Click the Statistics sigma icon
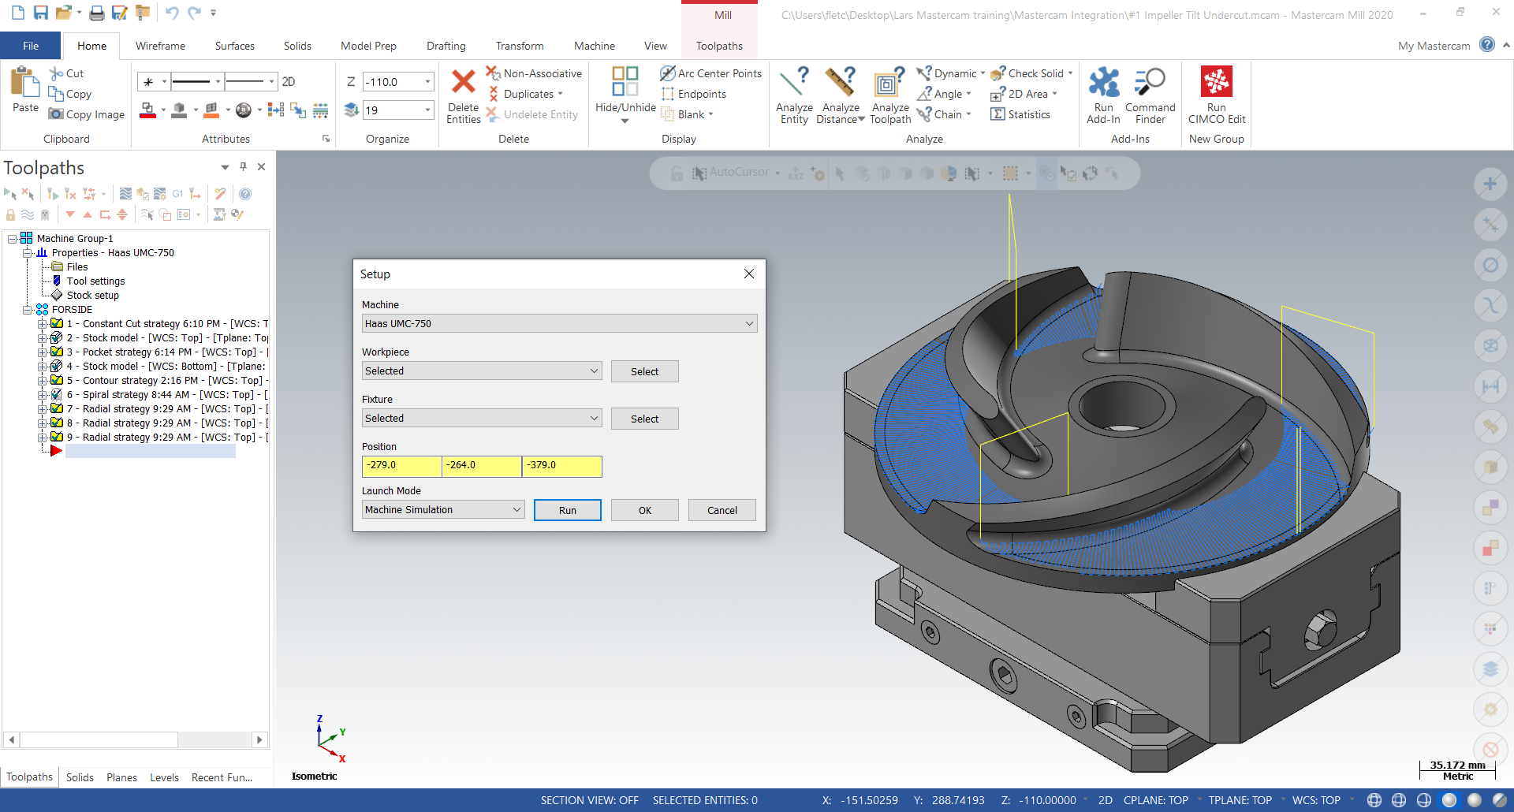Viewport: 1514px width, 812px height. coord(998,114)
